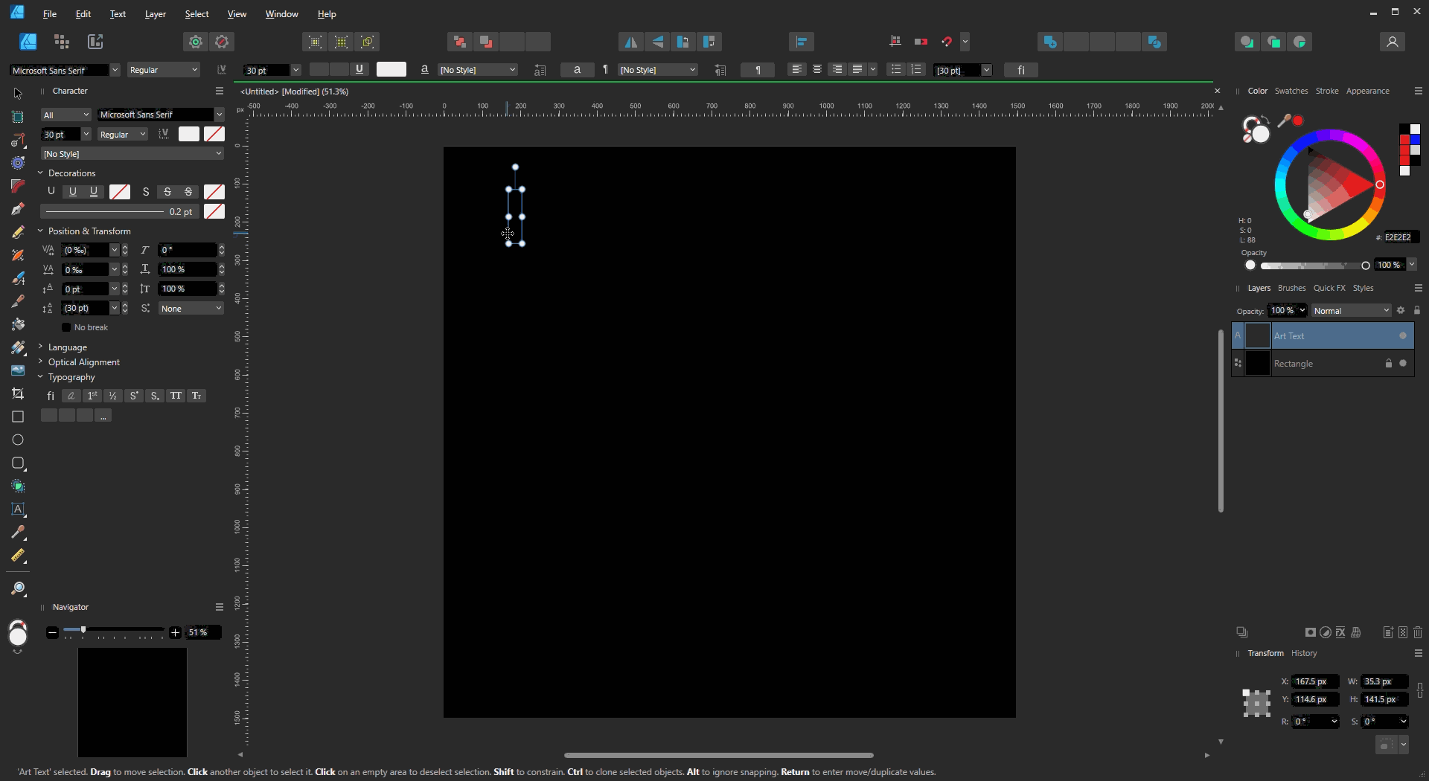Choose the Ellipse shape tool
Screen dimensions: 1429x781
[18, 440]
